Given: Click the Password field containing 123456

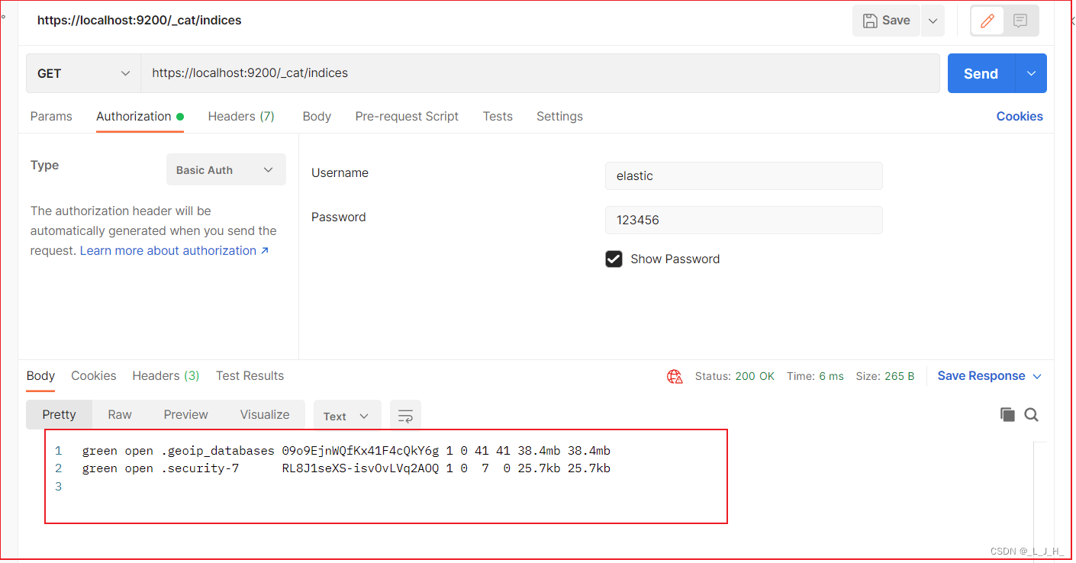Looking at the screenshot, I should coord(744,220).
